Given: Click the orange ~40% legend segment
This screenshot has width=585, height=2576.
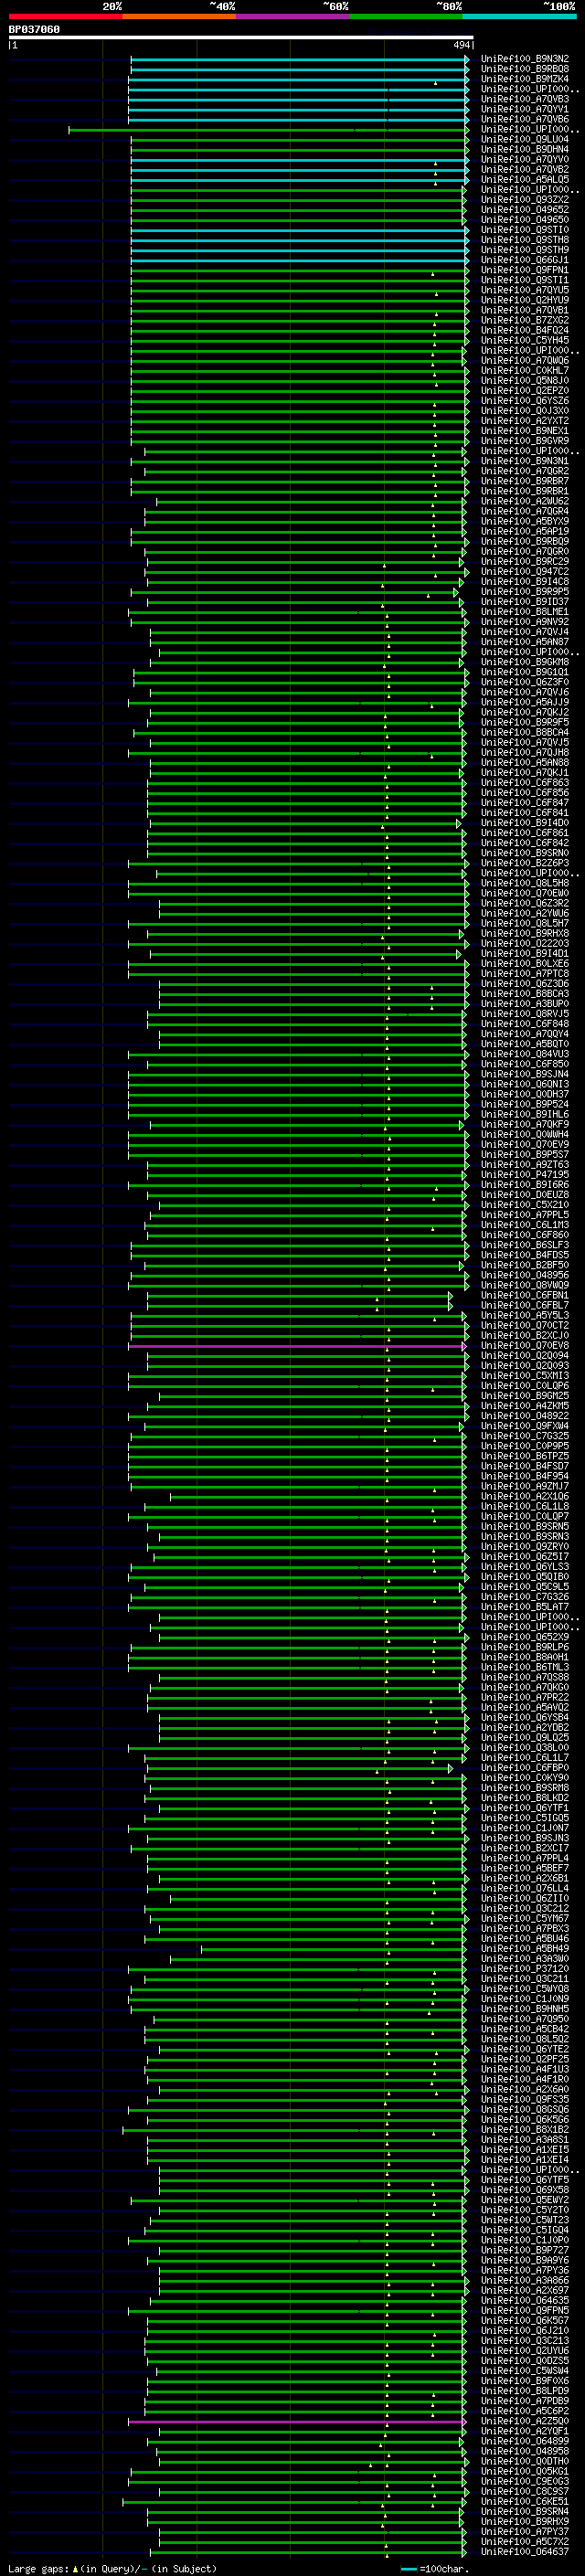Looking at the screenshot, I should (x=179, y=16).
